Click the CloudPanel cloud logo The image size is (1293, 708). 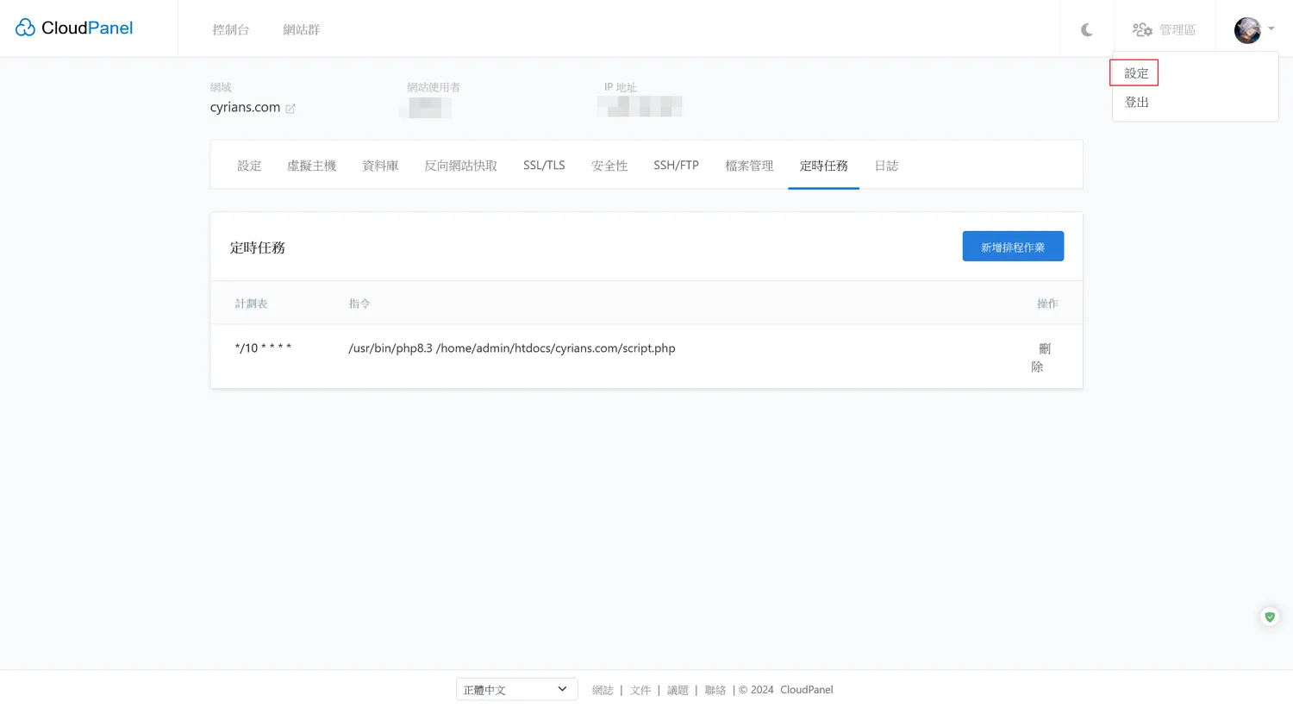26,28
